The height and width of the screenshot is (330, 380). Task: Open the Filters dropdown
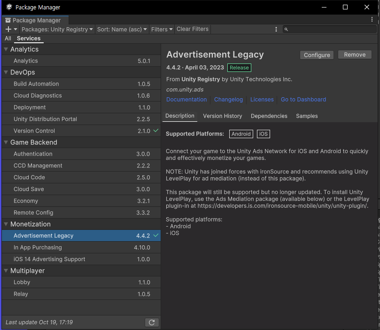point(162,29)
